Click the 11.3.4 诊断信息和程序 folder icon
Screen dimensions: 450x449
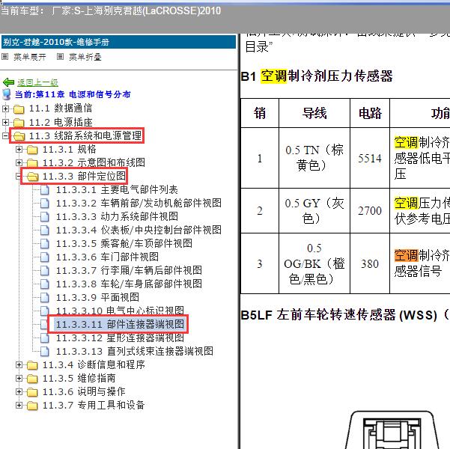pos(32,365)
